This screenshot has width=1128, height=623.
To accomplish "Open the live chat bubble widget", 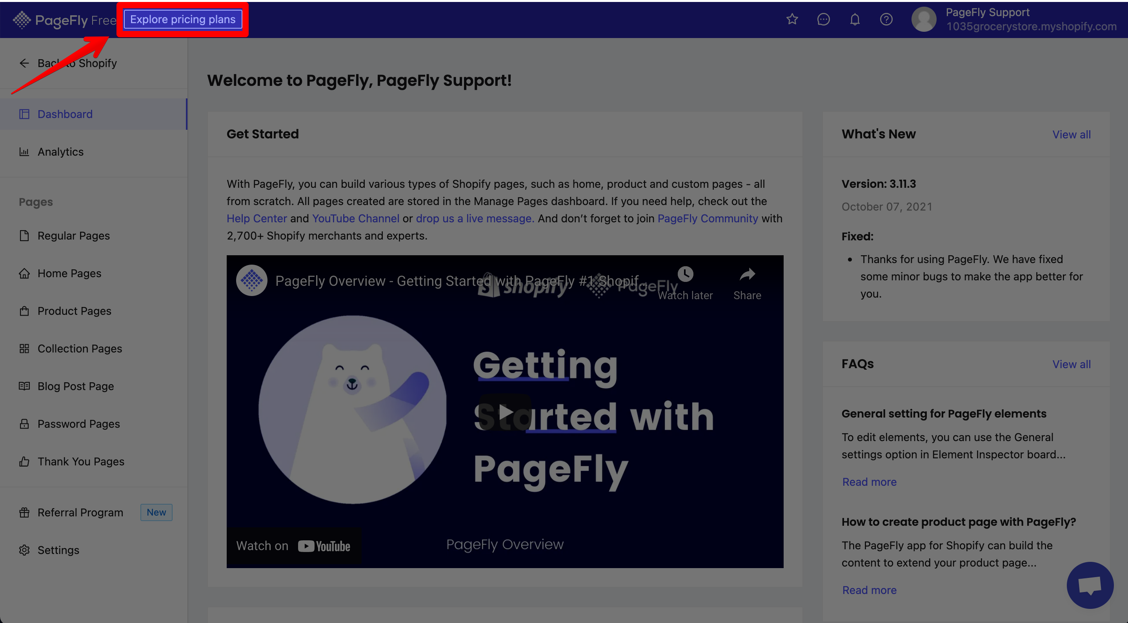I will click(1090, 585).
